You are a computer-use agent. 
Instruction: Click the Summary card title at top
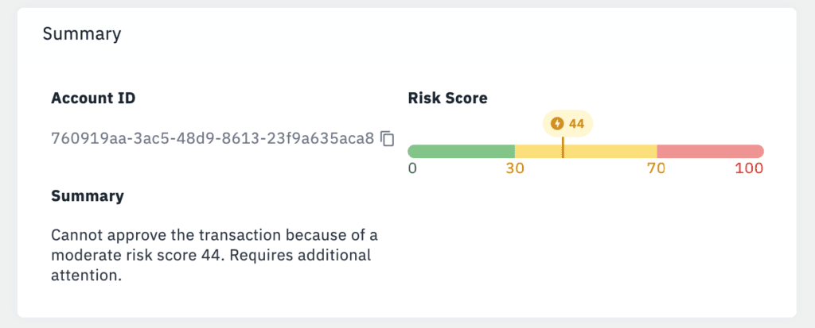pos(81,34)
